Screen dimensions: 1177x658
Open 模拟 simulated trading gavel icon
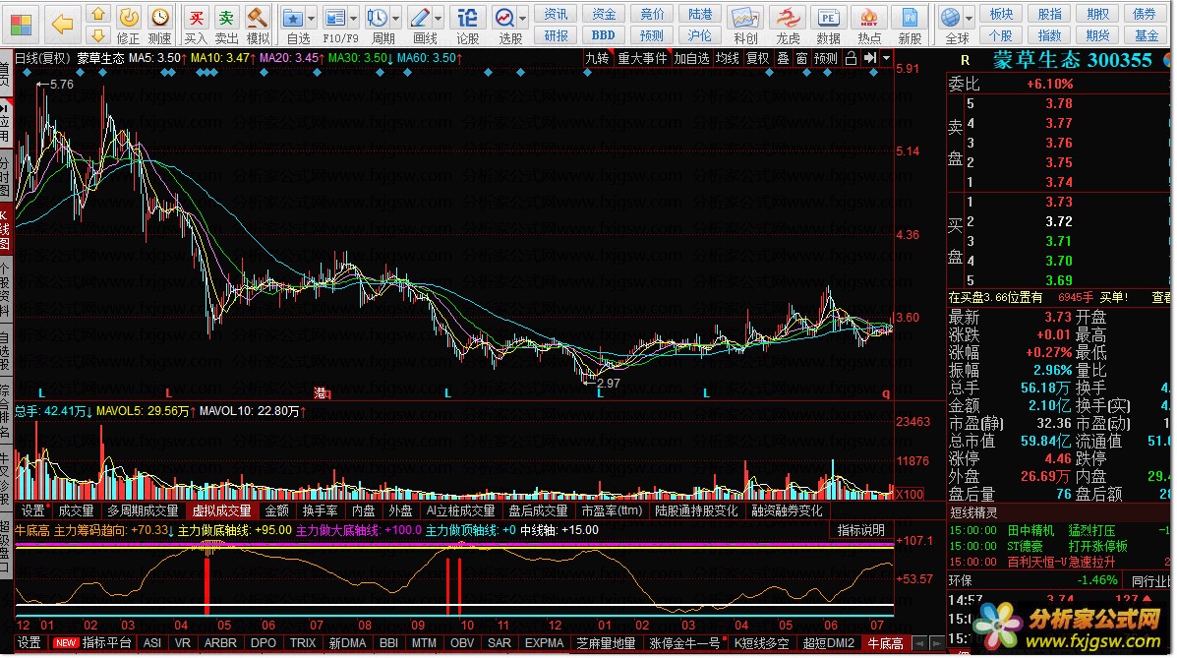coord(258,25)
